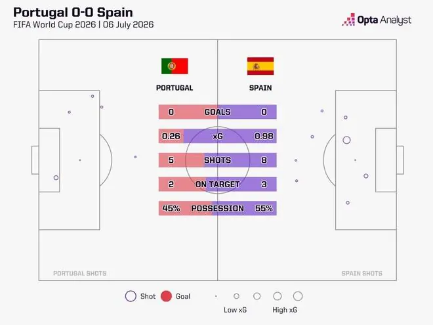Select the largest Spain shot circle
This screenshot has height=325, width=433.
pos(346,140)
